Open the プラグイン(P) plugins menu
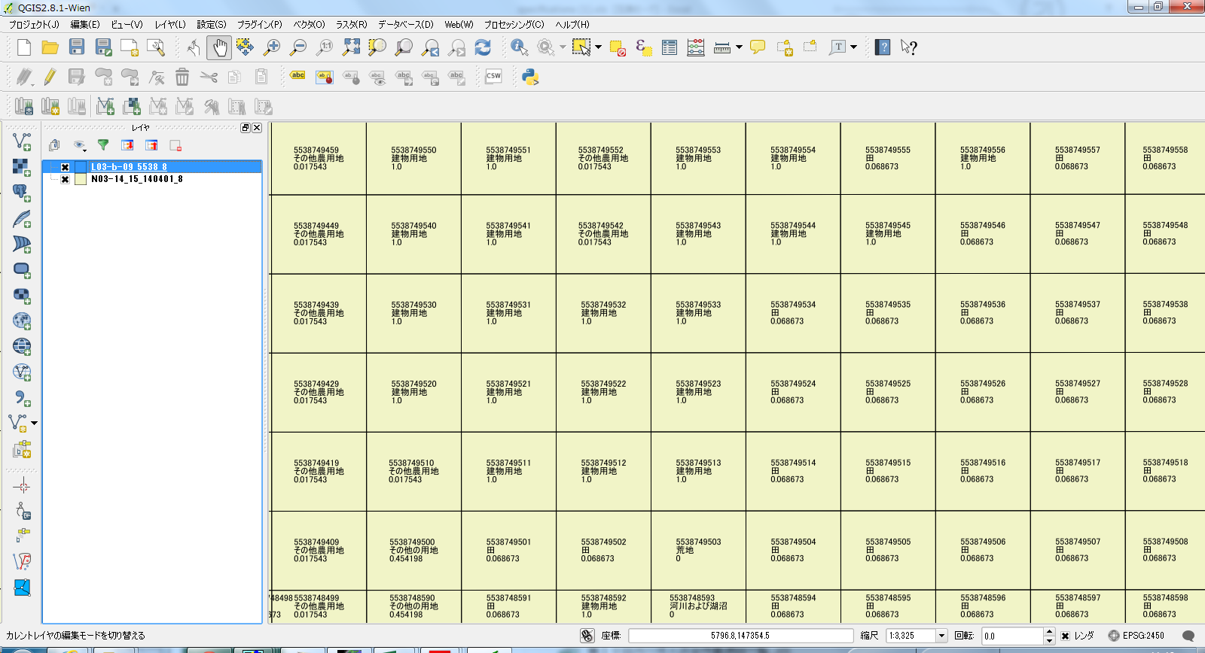The image size is (1205, 653). pyautogui.click(x=259, y=24)
